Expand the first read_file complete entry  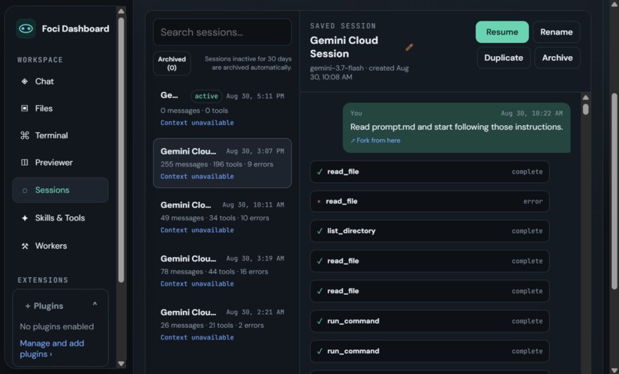click(x=429, y=172)
